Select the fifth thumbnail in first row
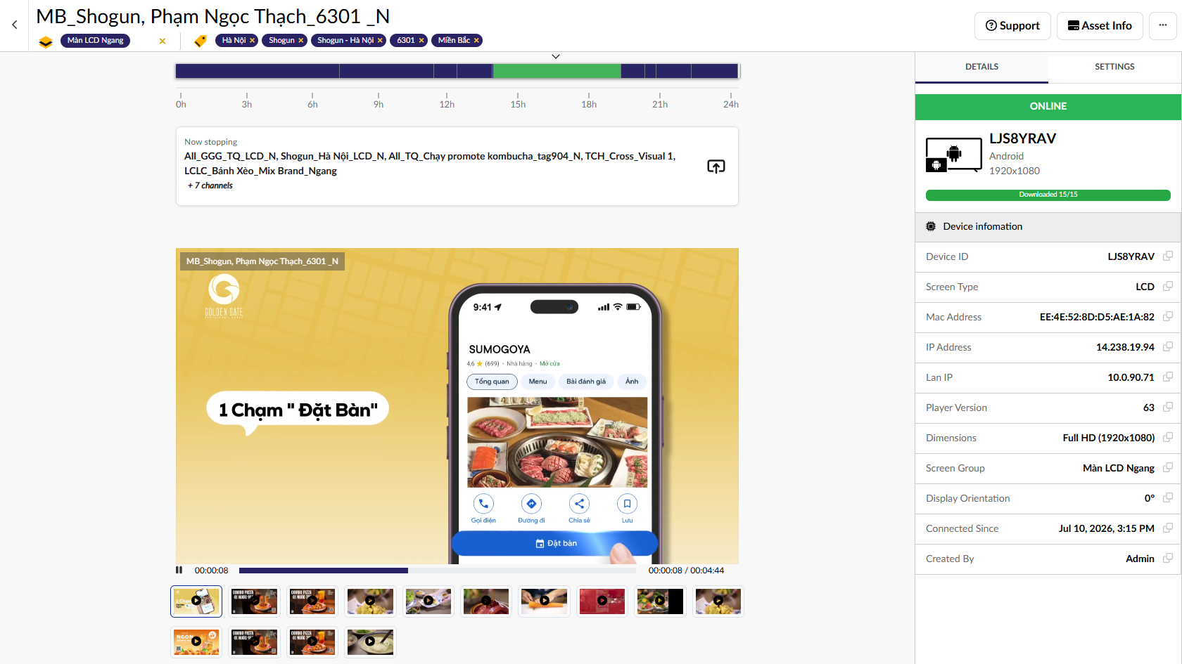 (x=428, y=601)
